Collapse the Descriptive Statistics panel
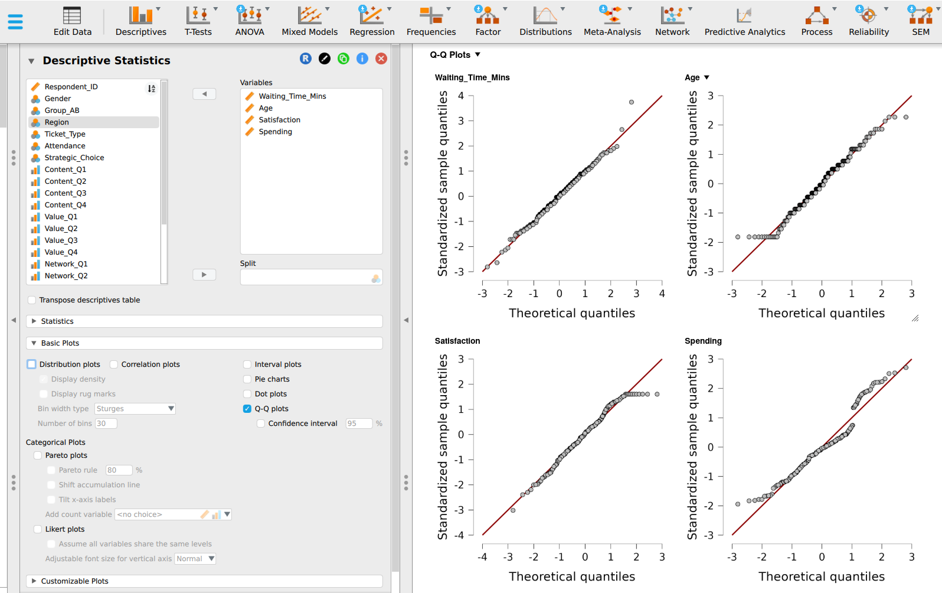 [31, 61]
